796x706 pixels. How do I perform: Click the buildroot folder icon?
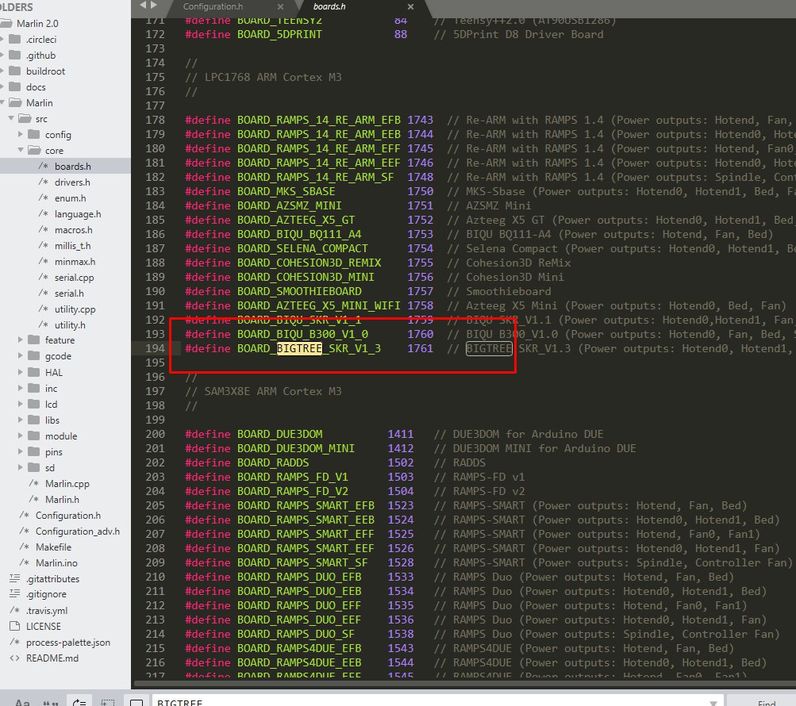pos(15,71)
